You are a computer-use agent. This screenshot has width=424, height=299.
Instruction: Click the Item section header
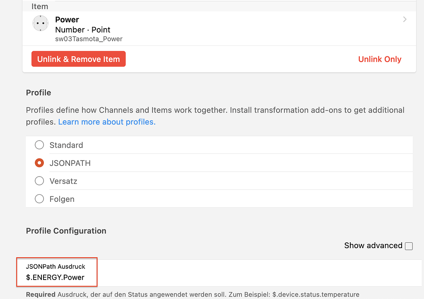click(40, 6)
